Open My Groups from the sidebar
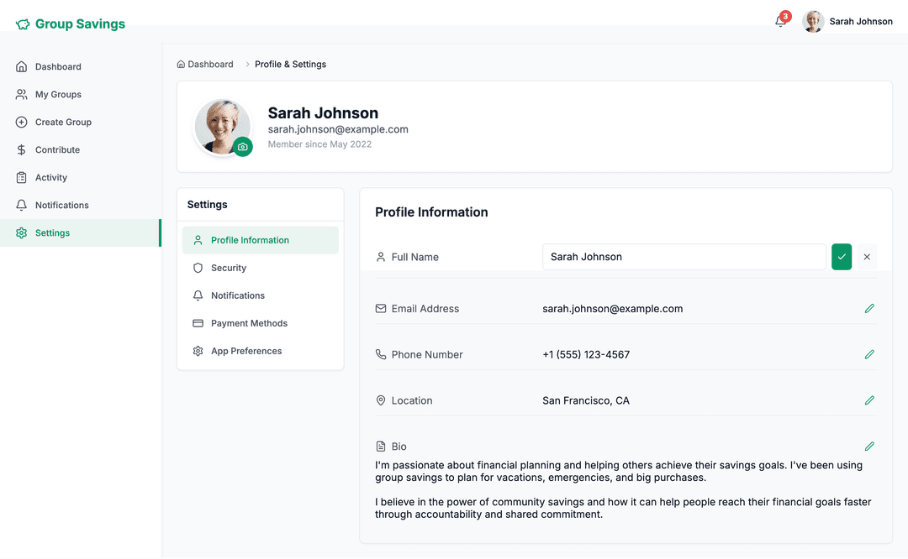Image resolution: width=908 pixels, height=559 pixels. (60, 94)
